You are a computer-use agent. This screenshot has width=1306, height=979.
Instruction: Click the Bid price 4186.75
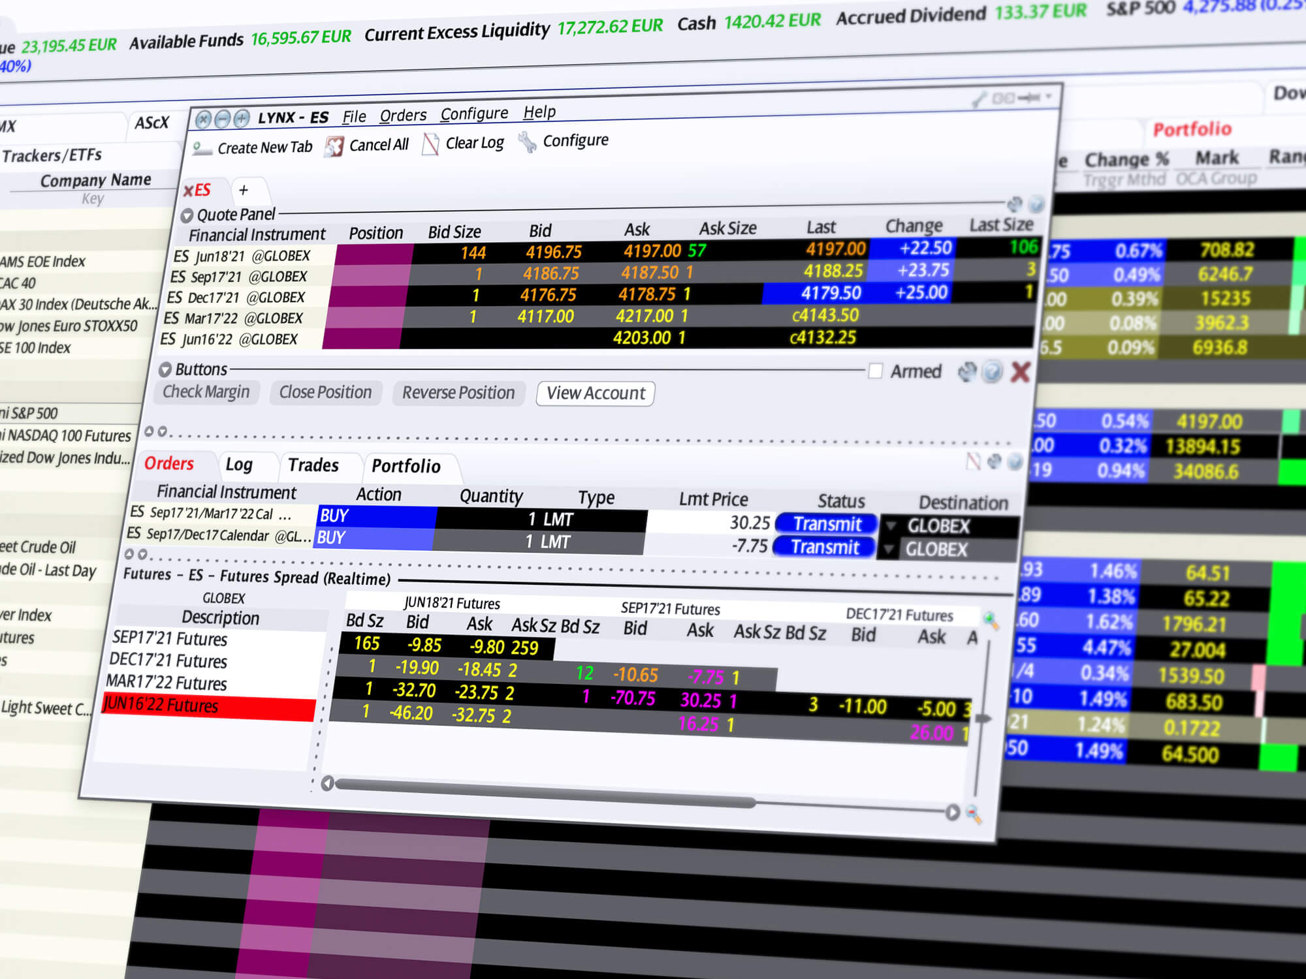click(x=551, y=273)
